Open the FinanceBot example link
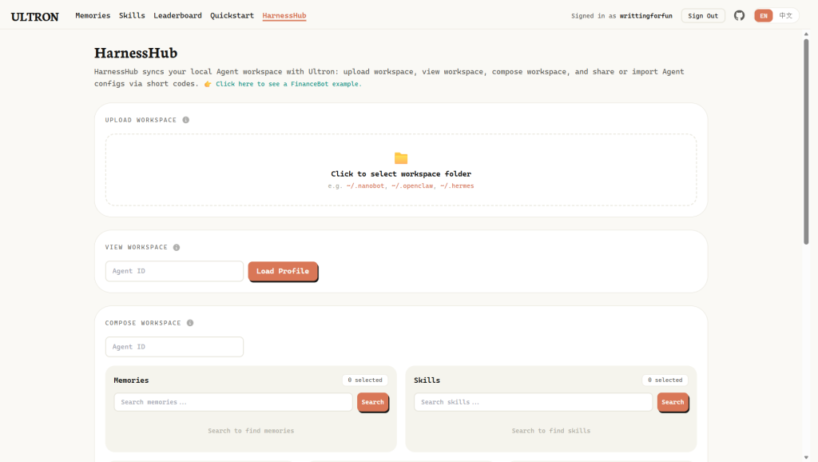Image resolution: width=818 pixels, height=462 pixels. (288, 84)
